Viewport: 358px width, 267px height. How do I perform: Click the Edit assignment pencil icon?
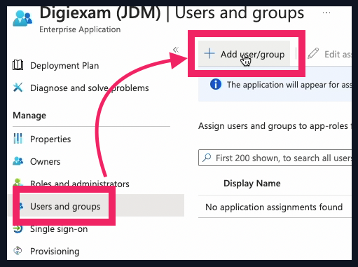313,53
